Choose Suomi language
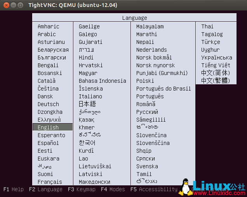The width and height of the screenshot is (247, 197). pyautogui.click(x=45, y=174)
